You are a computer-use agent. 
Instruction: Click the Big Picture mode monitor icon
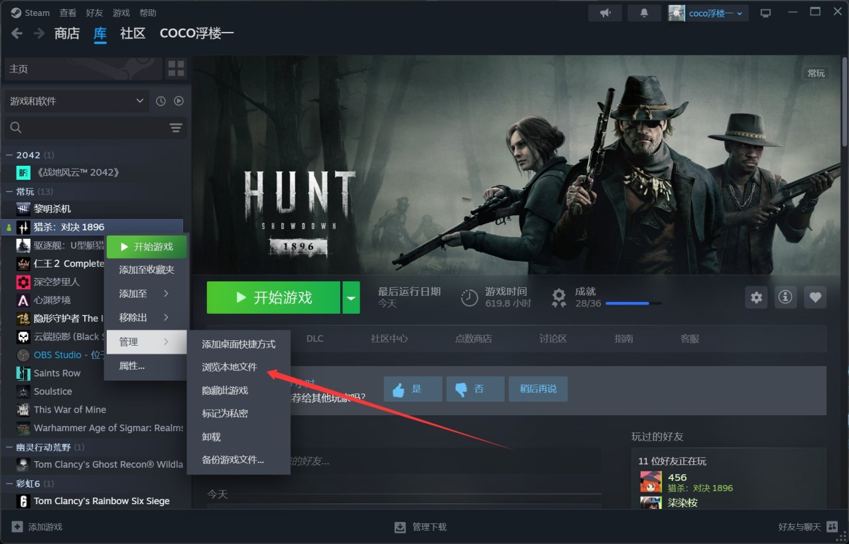click(766, 13)
